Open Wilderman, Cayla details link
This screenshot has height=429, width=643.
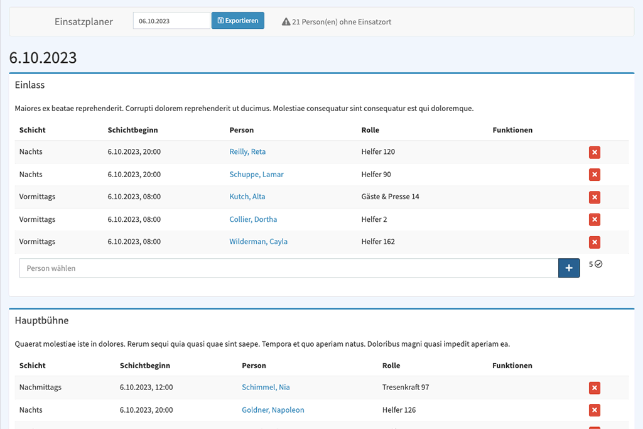click(x=258, y=242)
